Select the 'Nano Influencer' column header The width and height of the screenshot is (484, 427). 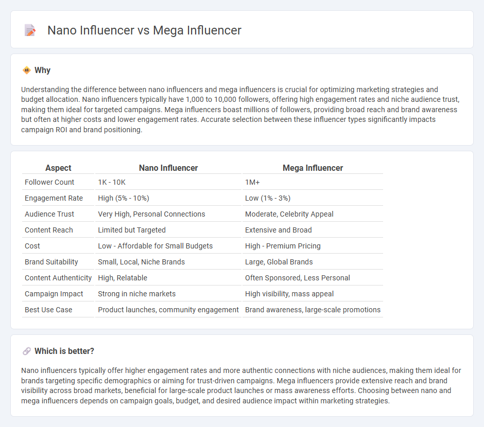168,168
